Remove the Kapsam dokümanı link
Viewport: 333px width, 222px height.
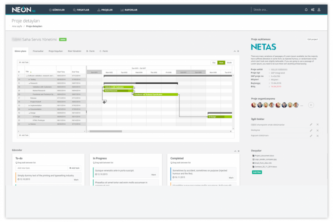[318, 136]
